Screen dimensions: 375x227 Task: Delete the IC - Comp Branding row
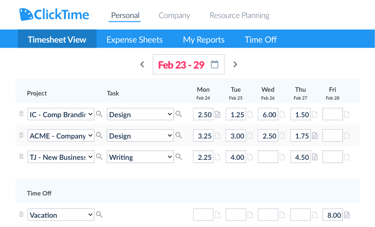[21, 114]
